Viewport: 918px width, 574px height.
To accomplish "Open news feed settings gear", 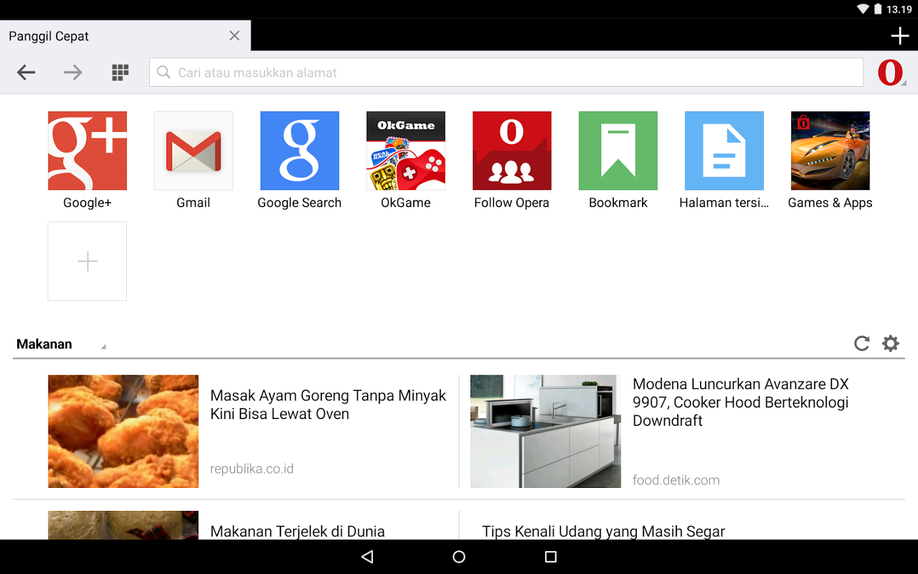I will (x=891, y=344).
